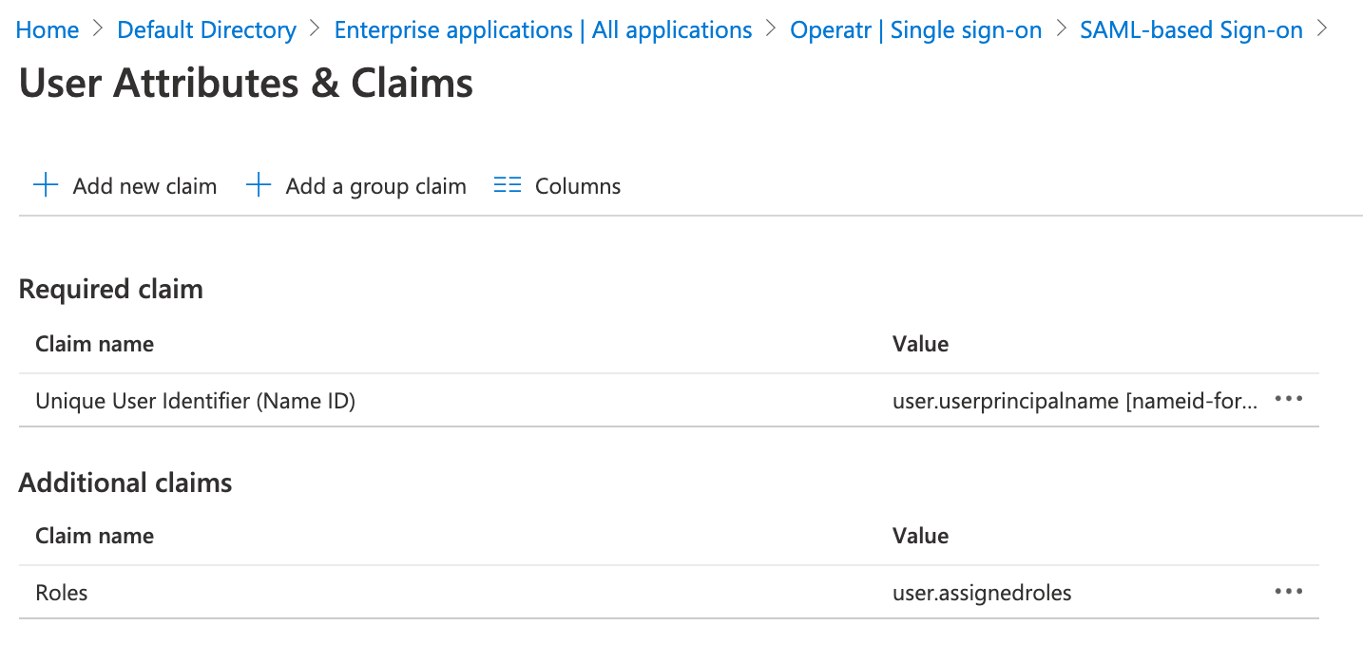Click the Columns list icon
1363x663 pixels.
pos(508,185)
